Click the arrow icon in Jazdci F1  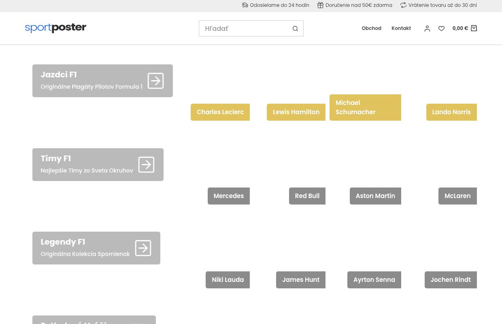click(x=155, y=81)
